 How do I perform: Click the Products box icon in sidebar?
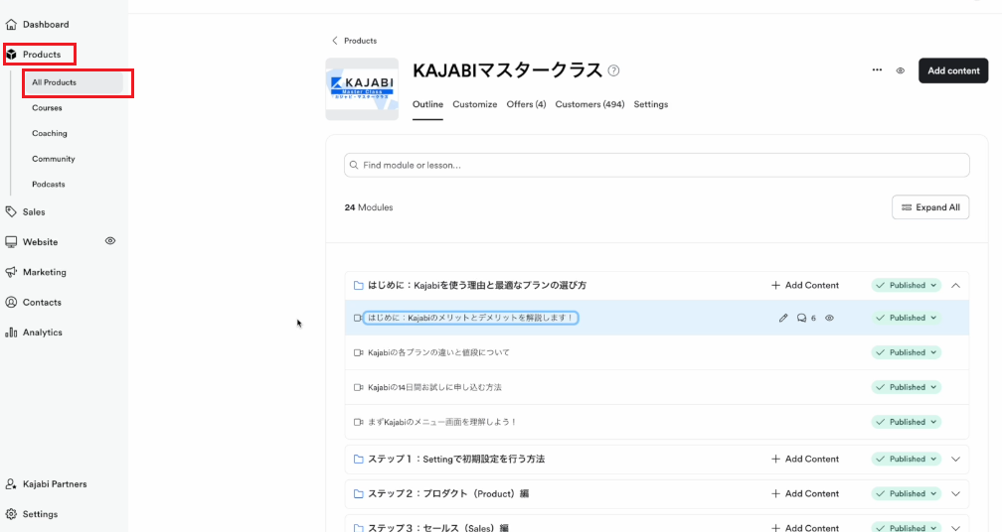(x=11, y=55)
